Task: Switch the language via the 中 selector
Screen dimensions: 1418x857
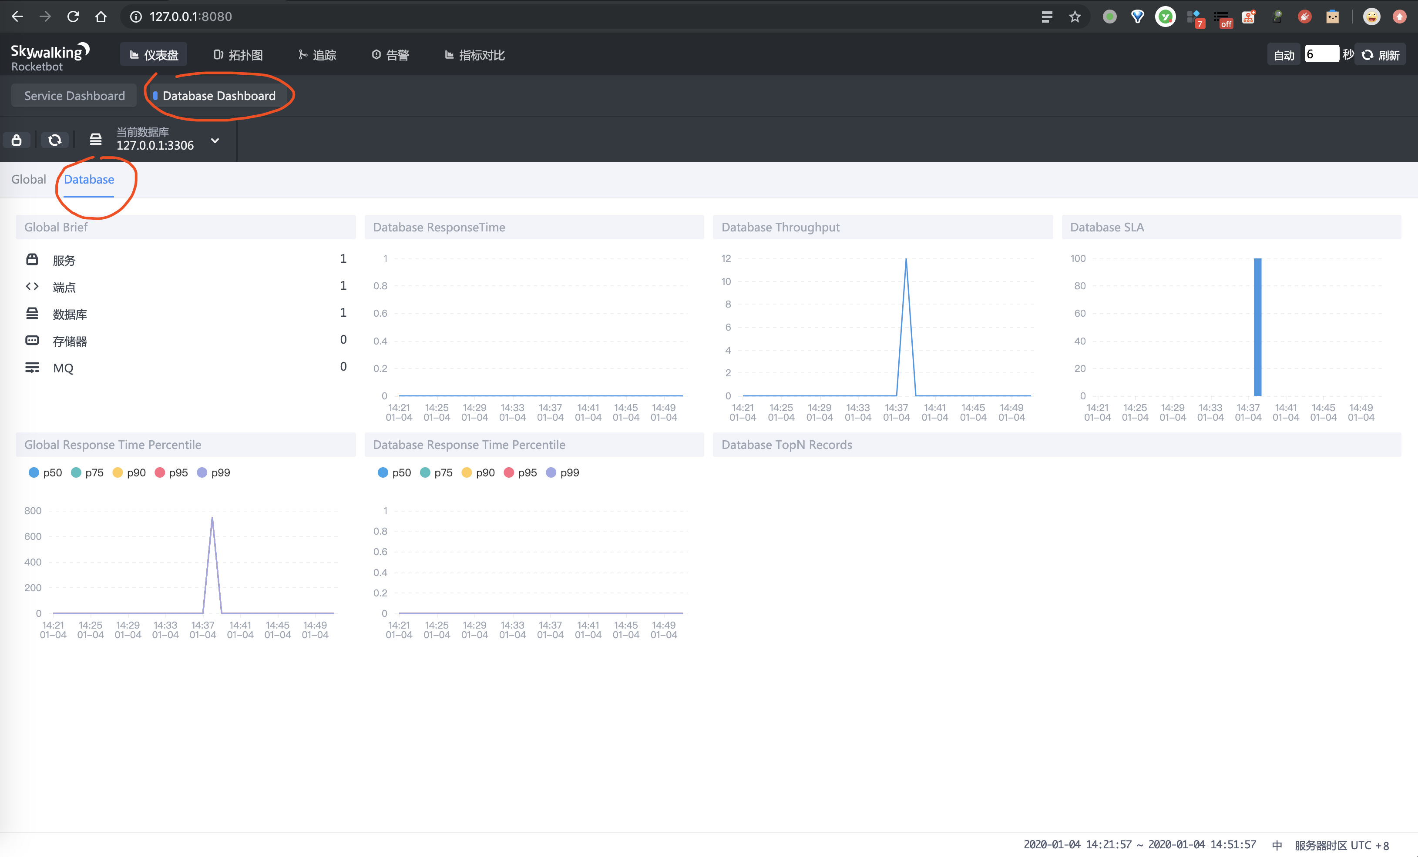Action: point(1277,845)
